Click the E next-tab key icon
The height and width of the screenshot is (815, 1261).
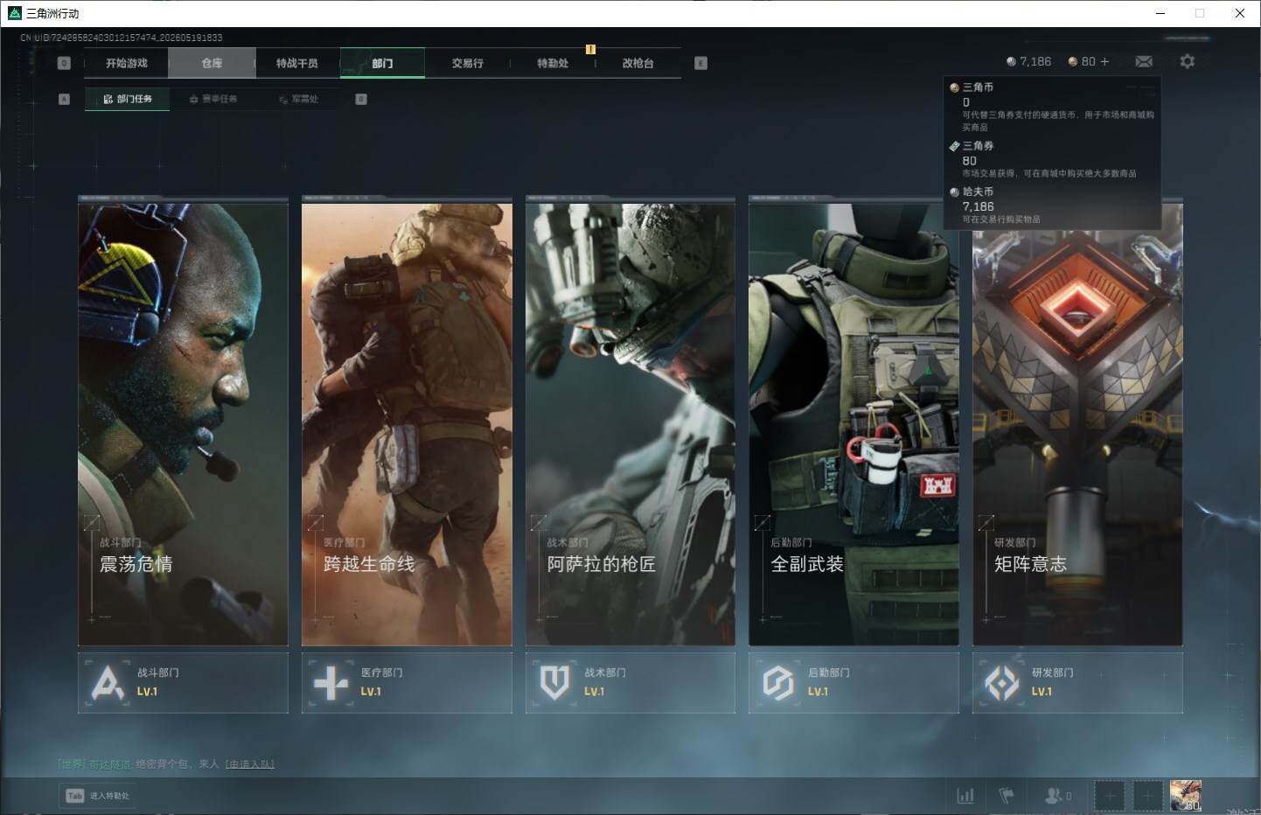click(x=700, y=63)
